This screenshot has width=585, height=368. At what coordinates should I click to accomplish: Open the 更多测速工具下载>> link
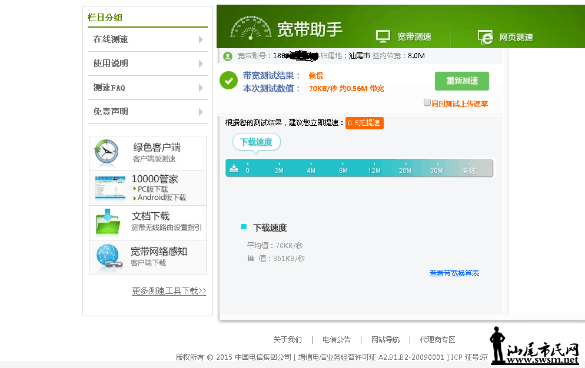click(169, 291)
